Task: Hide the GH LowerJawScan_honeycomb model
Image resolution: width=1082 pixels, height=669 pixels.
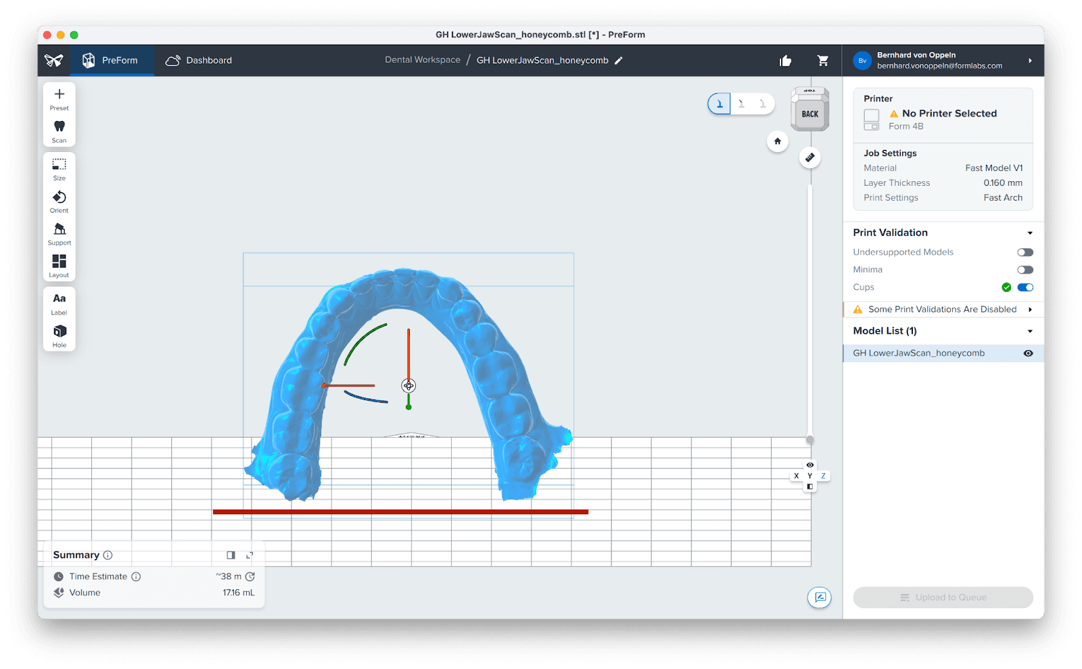Action: click(x=1028, y=353)
